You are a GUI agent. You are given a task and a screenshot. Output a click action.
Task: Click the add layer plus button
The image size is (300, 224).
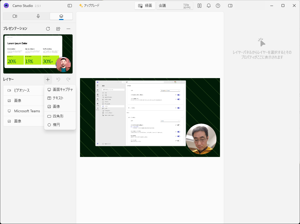pos(48,80)
